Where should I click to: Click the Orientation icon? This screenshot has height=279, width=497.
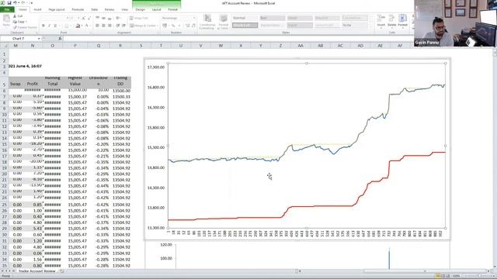point(118,18)
